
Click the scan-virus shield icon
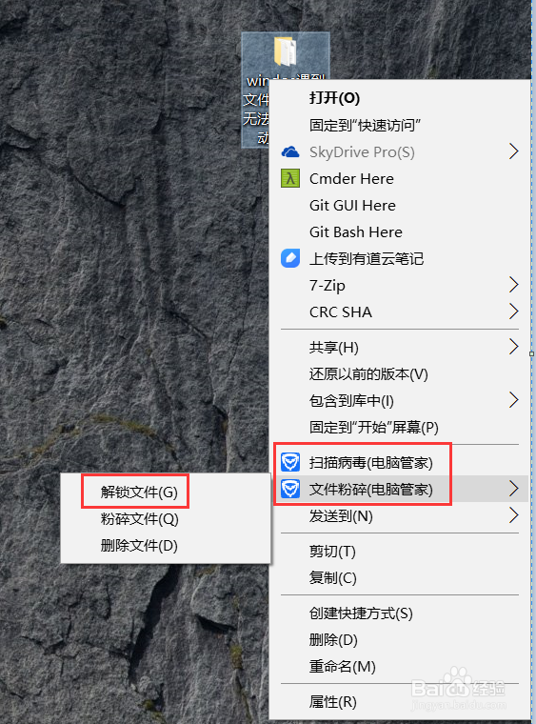coord(290,462)
